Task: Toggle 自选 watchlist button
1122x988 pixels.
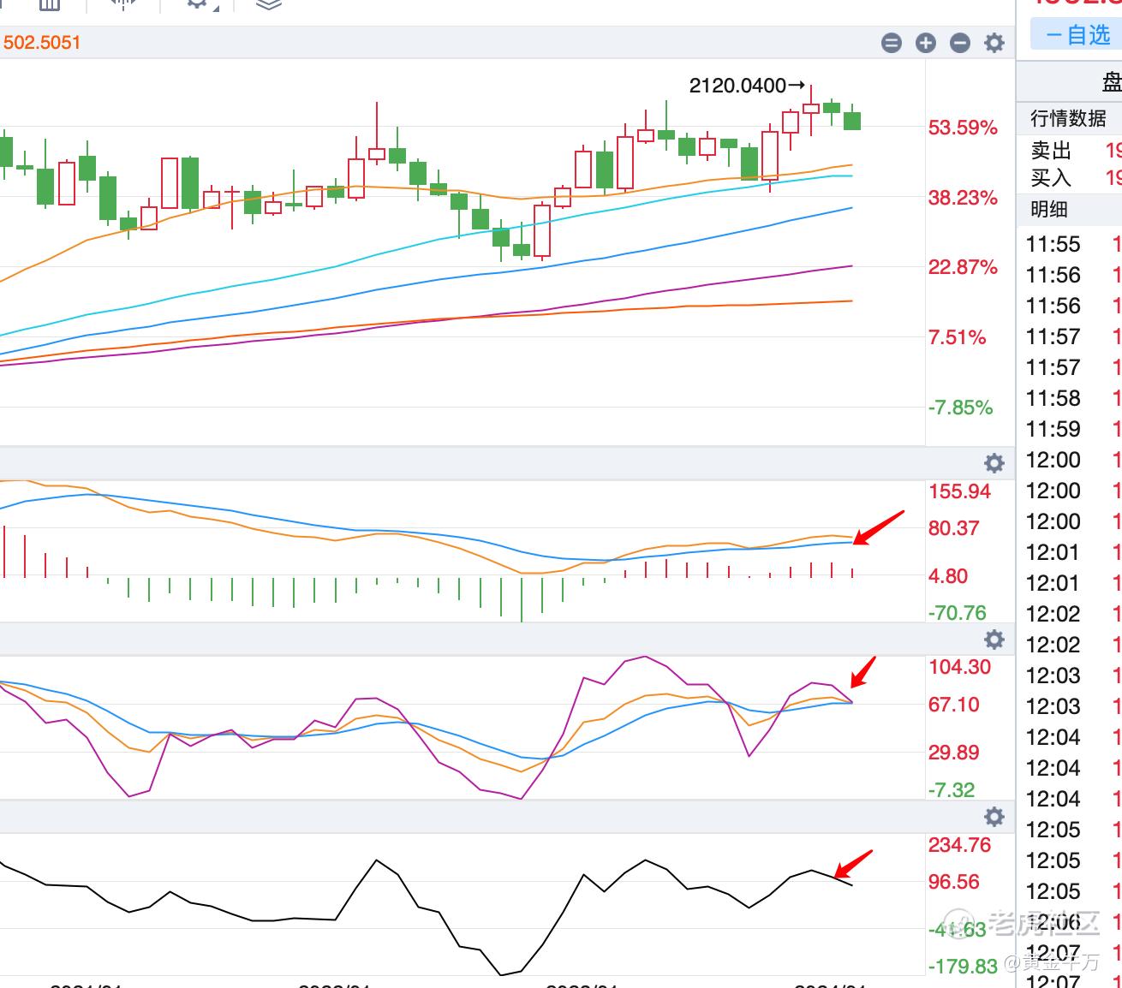Action: coord(1077,35)
